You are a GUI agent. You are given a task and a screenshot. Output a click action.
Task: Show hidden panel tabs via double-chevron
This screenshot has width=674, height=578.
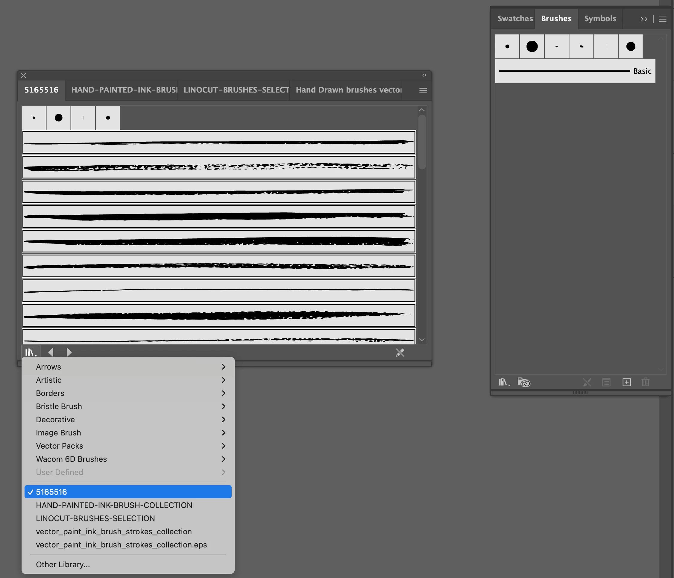coord(643,19)
